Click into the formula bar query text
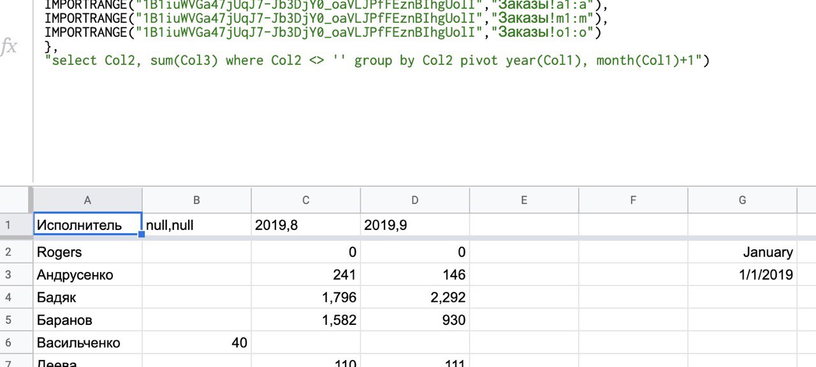Viewport: 816px width, 367px height. pyautogui.click(x=376, y=61)
